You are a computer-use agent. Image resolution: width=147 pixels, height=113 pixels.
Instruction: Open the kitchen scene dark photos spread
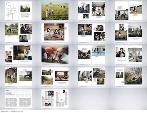point(92,33)
